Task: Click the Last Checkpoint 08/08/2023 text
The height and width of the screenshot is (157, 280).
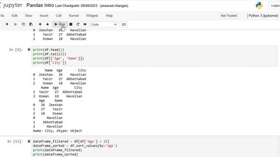Action: pos(76,6)
